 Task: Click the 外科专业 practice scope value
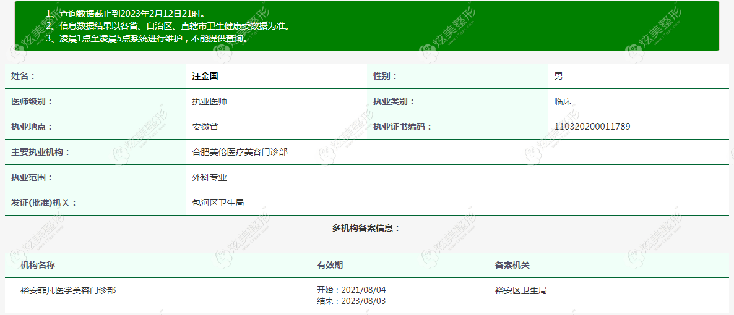[210, 177]
